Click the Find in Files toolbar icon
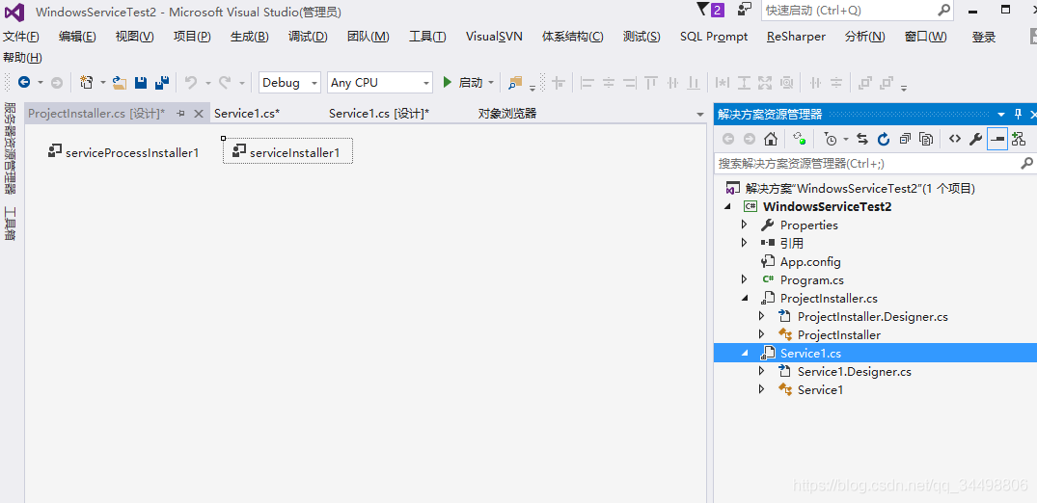 515,83
